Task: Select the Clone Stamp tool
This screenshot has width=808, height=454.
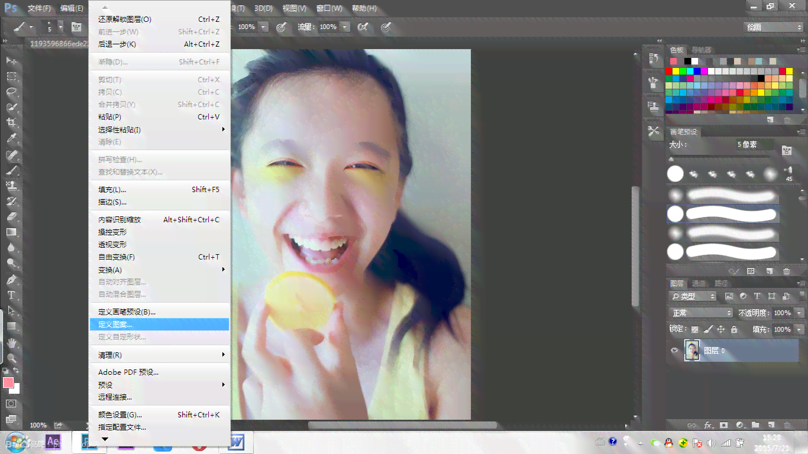Action: pos(11,186)
